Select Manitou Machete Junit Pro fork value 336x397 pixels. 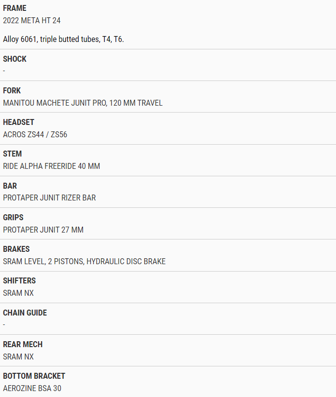coord(83,103)
